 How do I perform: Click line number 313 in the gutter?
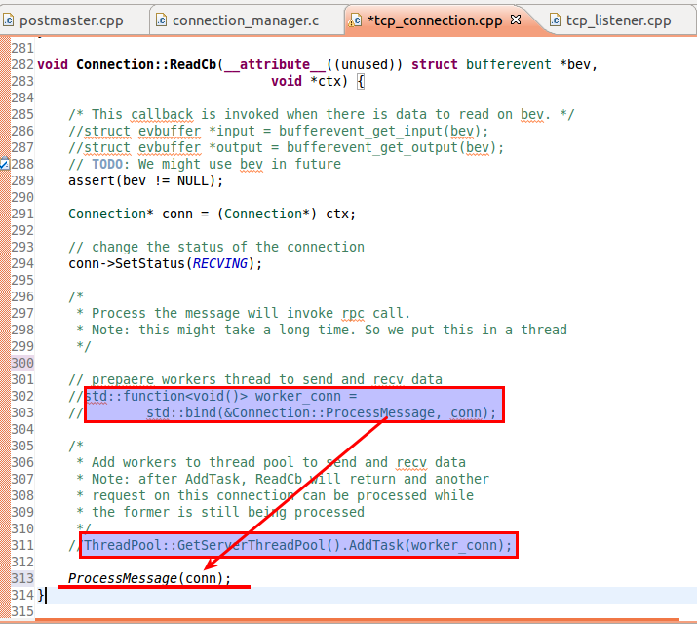[20, 578]
